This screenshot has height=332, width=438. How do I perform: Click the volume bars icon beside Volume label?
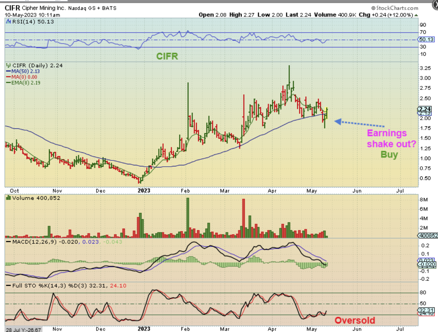pyautogui.click(x=9, y=198)
